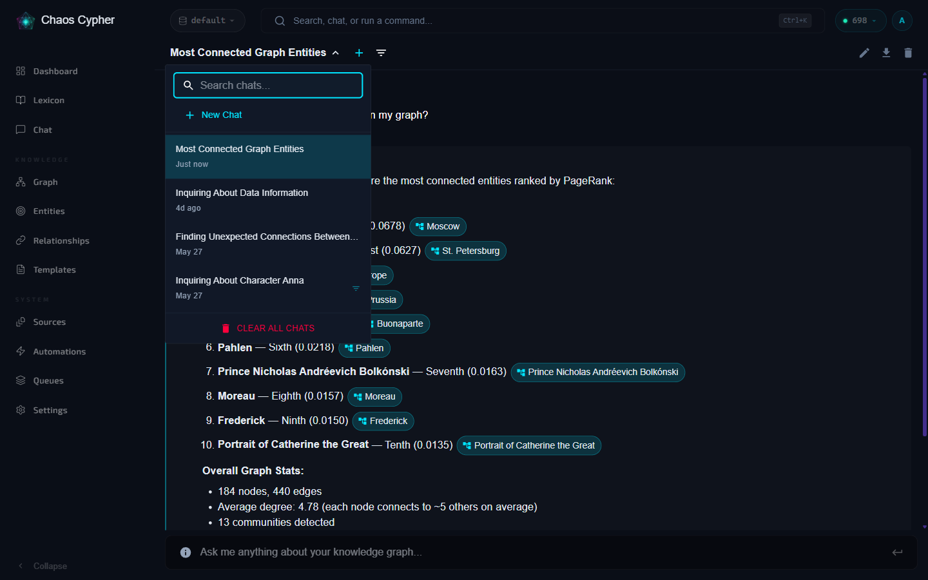Click the chat vertical scrollbar

925,258
